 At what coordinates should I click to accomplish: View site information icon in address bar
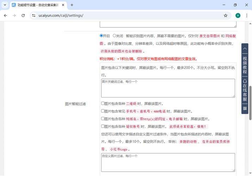[x=34, y=15]
